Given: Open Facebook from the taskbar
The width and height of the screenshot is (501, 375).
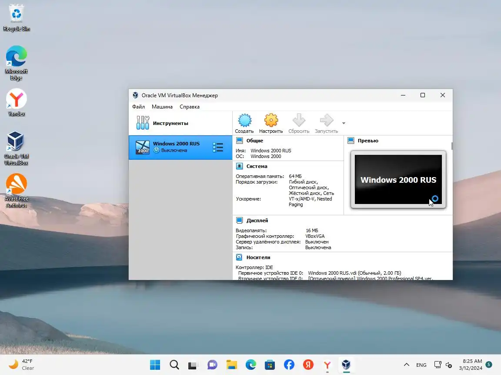Looking at the screenshot, I should [x=289, y=365].
